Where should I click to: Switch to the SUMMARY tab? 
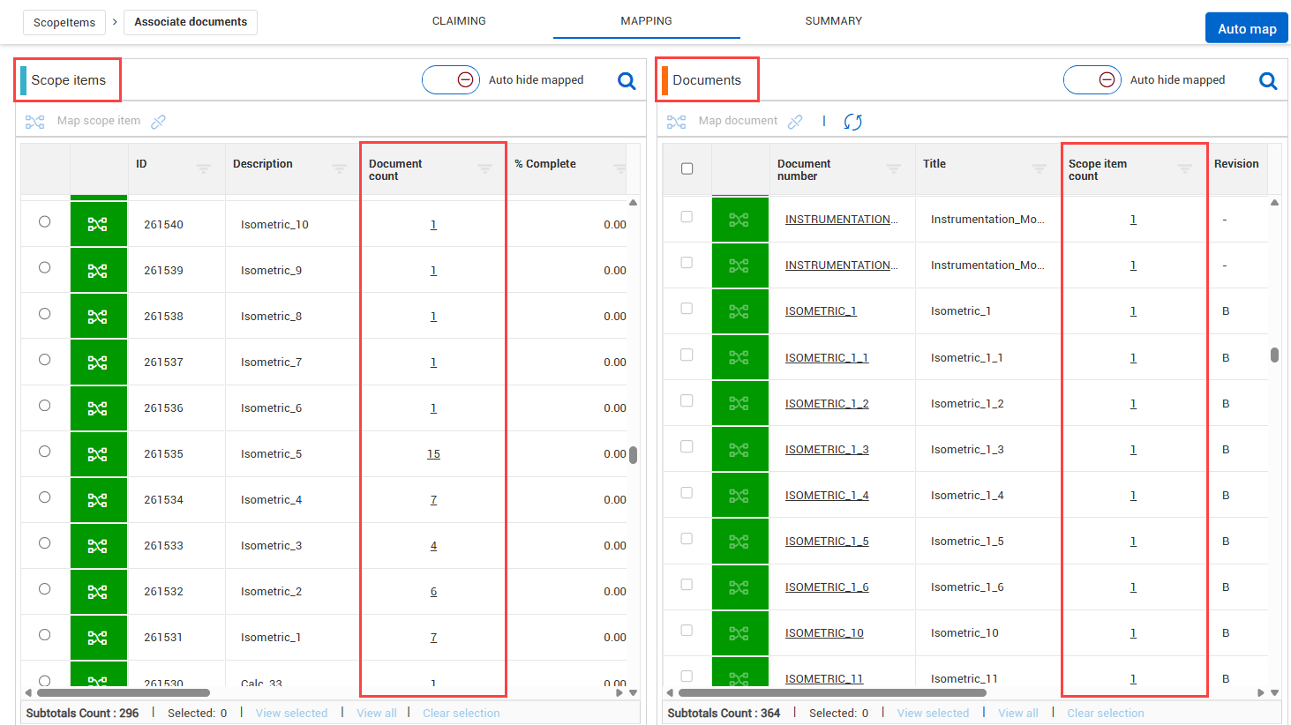[x=833, y=21]
